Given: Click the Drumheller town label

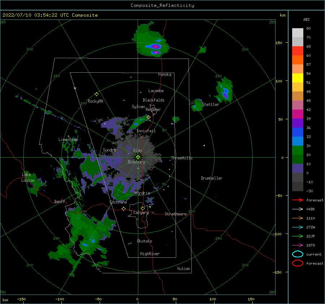Looking at the screenshot, I should coord(212,178).
